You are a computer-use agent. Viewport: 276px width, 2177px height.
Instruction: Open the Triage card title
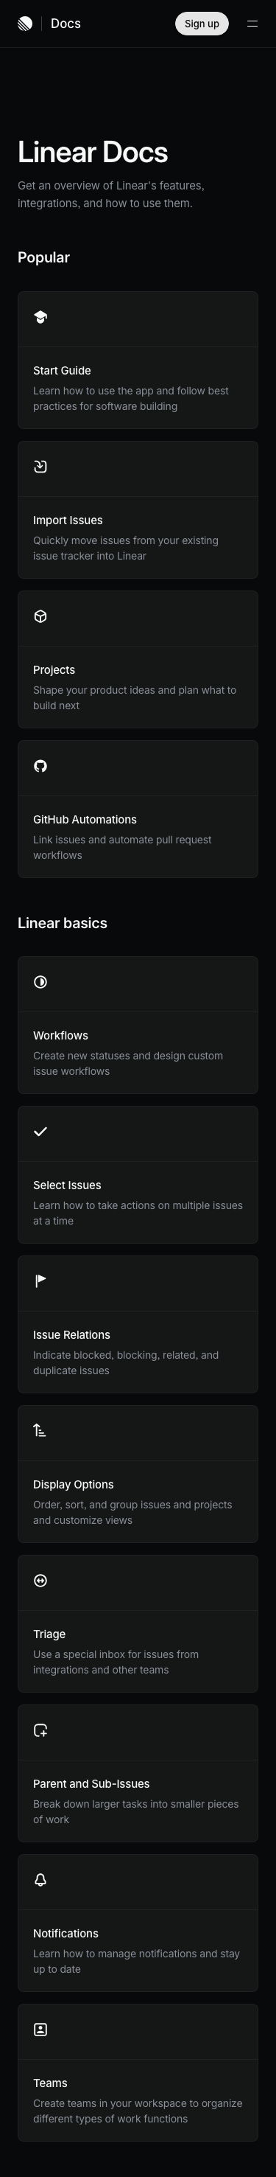coord(49,1634)
